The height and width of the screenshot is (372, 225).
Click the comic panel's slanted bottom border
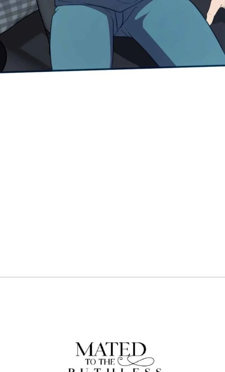pyautogui.click(x=112, y=69)
